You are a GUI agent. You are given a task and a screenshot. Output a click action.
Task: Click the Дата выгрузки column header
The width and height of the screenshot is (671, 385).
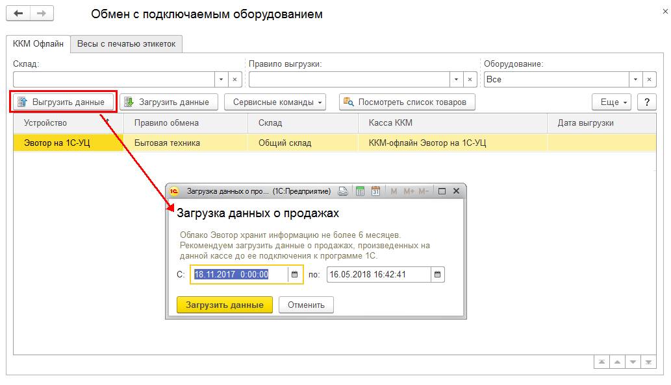click(601, 123)
